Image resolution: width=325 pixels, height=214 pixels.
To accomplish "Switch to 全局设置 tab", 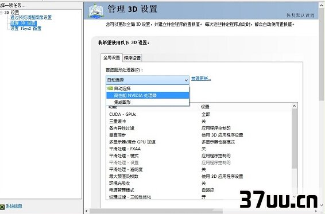I will [x=112, y=57].
